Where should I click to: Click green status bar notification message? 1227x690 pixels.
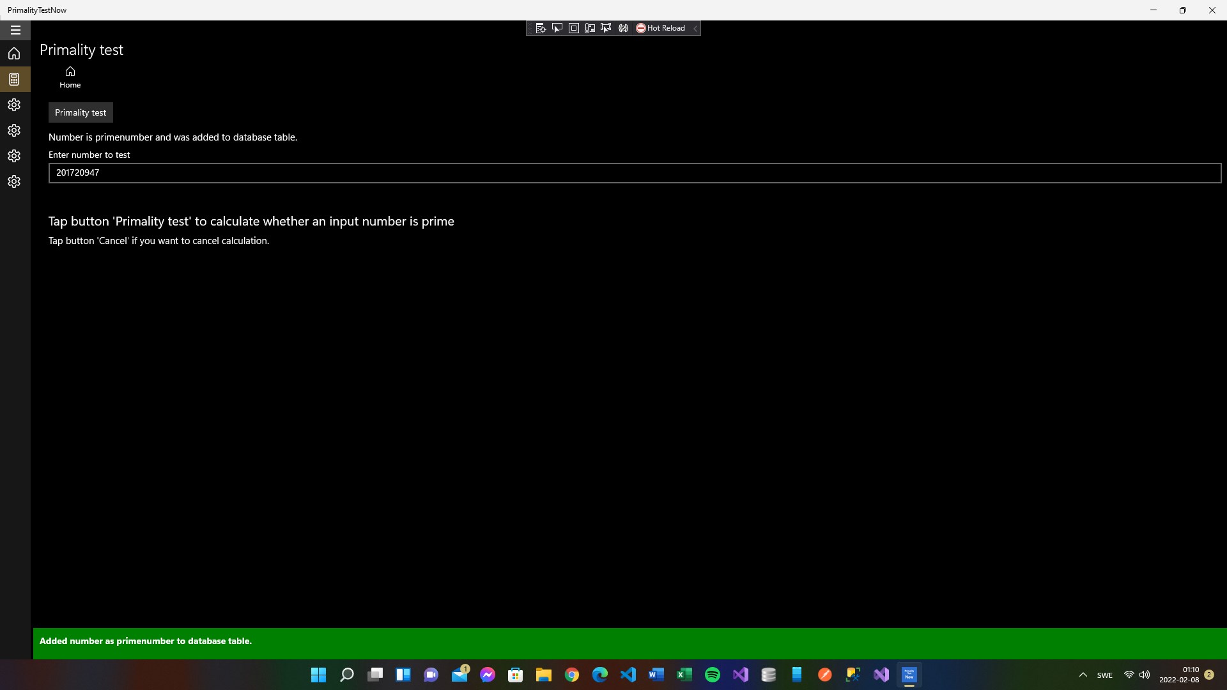coord(146,641)
